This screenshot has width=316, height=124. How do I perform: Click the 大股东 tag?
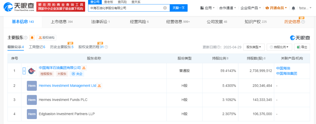click(62, 74)
